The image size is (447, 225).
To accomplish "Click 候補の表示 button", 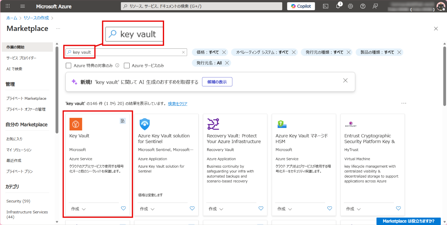I will pos(217,82).
